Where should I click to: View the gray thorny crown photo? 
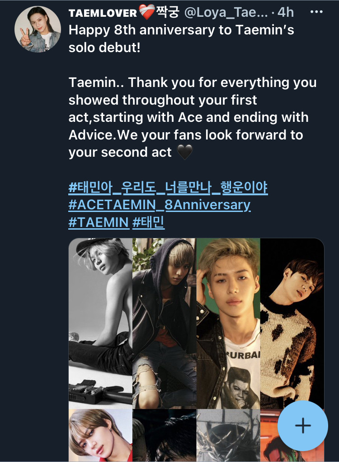pyautogui.click(x=228, y=435)
